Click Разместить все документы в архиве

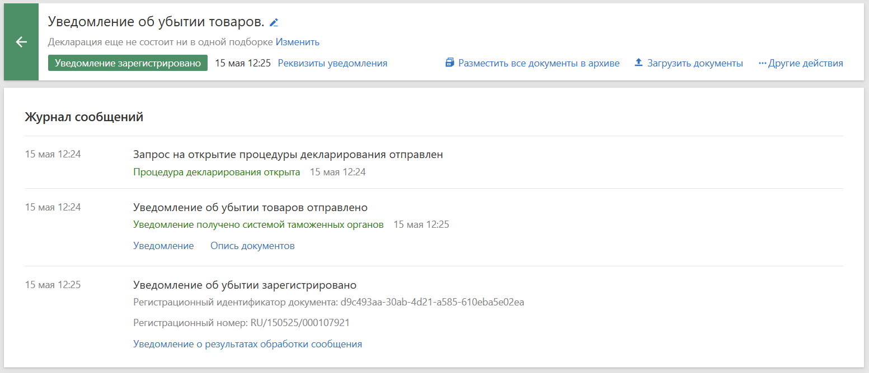[539, 63]
